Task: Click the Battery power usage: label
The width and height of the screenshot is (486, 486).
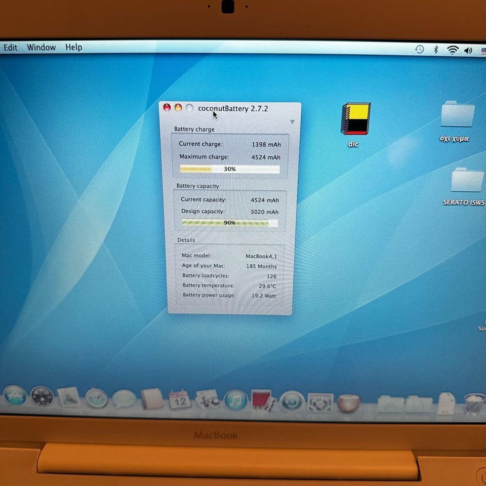Action: tap(209, 295)
